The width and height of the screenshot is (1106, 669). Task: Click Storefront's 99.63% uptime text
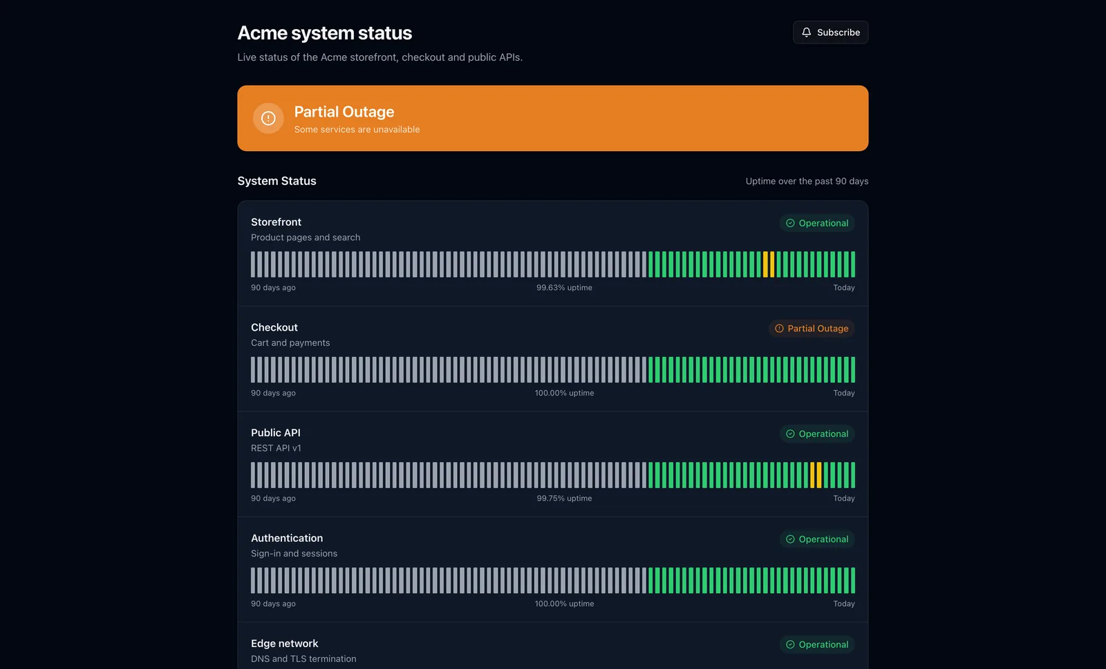click(x=564, y=288)
